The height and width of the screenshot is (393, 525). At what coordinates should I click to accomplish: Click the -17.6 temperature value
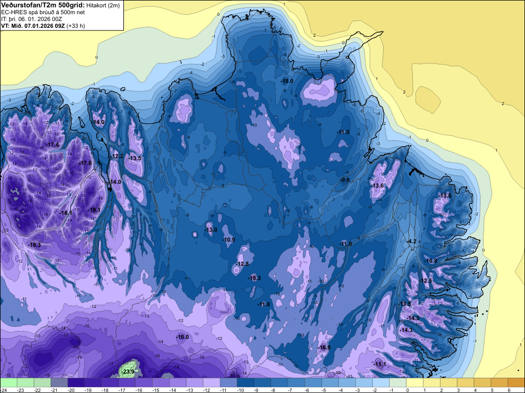click(85, 163)
